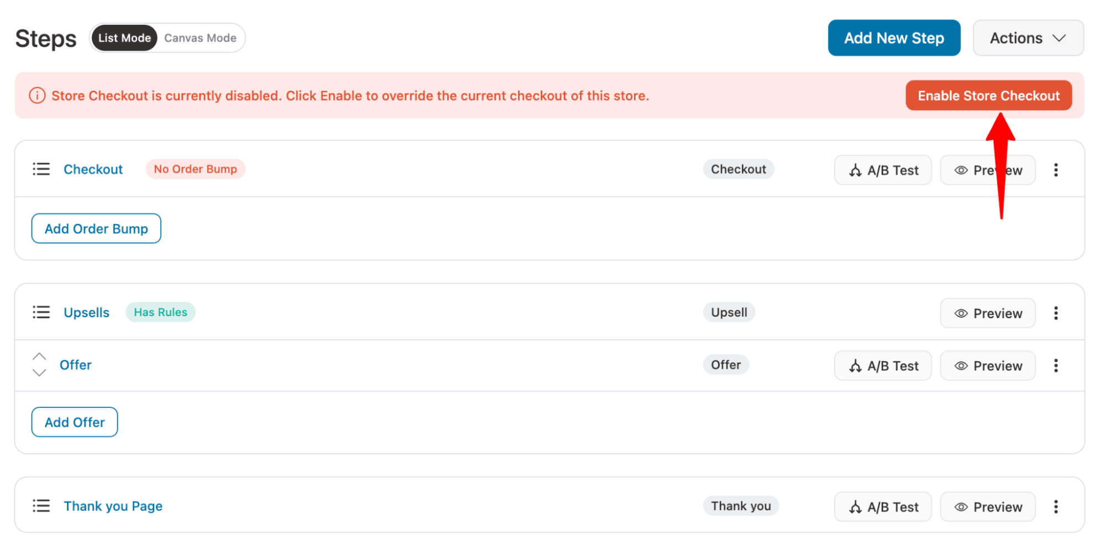Click the drag handle icon beside Checkout

(x=41, y=169)
